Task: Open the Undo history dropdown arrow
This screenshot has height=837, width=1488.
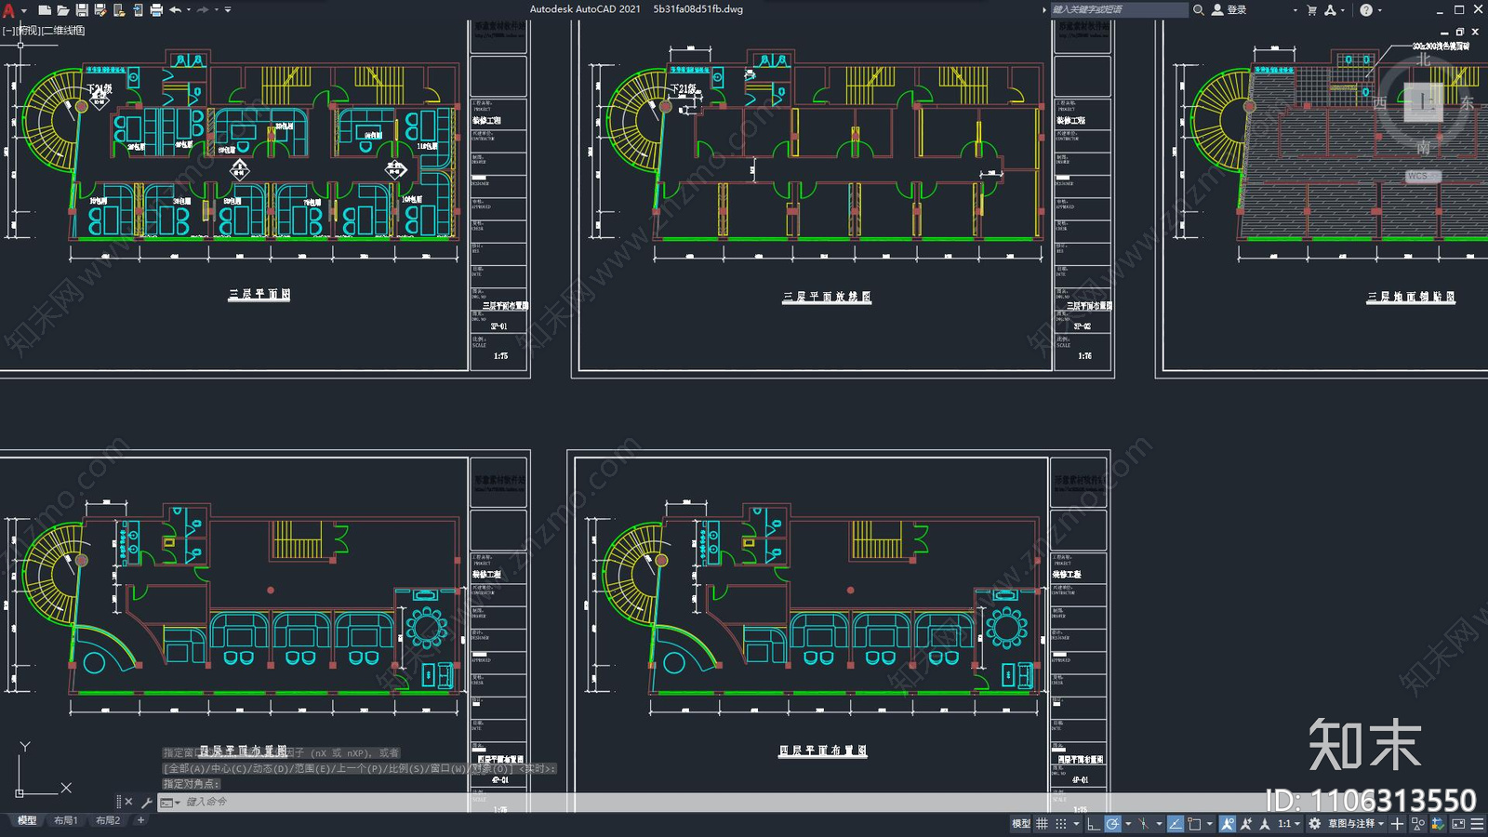Action: coord(188,10)
